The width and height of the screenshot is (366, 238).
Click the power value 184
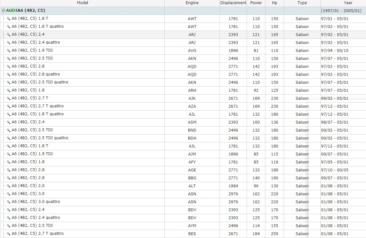click(256, 234)
